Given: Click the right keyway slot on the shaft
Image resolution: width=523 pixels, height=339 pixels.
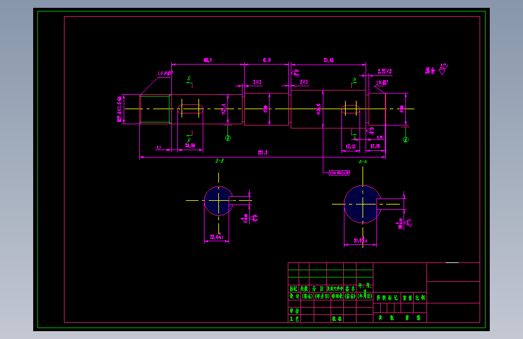Looking at the screenshot, I should pyautogui.click(x=350, y=110).
